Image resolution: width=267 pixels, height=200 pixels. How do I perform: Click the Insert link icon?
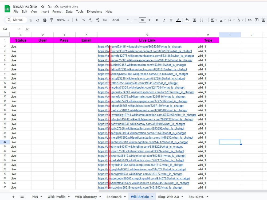(x=249, y=20)
